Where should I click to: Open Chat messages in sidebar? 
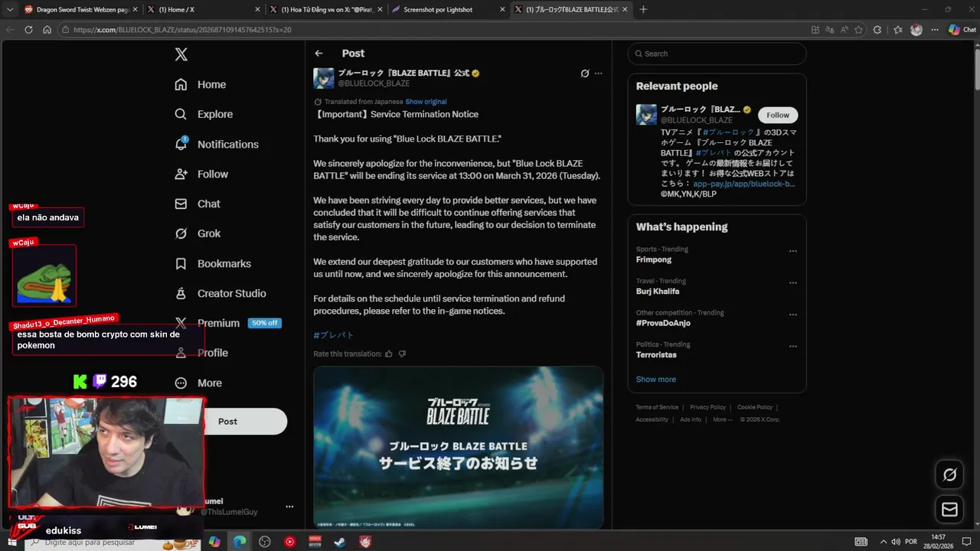point(197,204)
